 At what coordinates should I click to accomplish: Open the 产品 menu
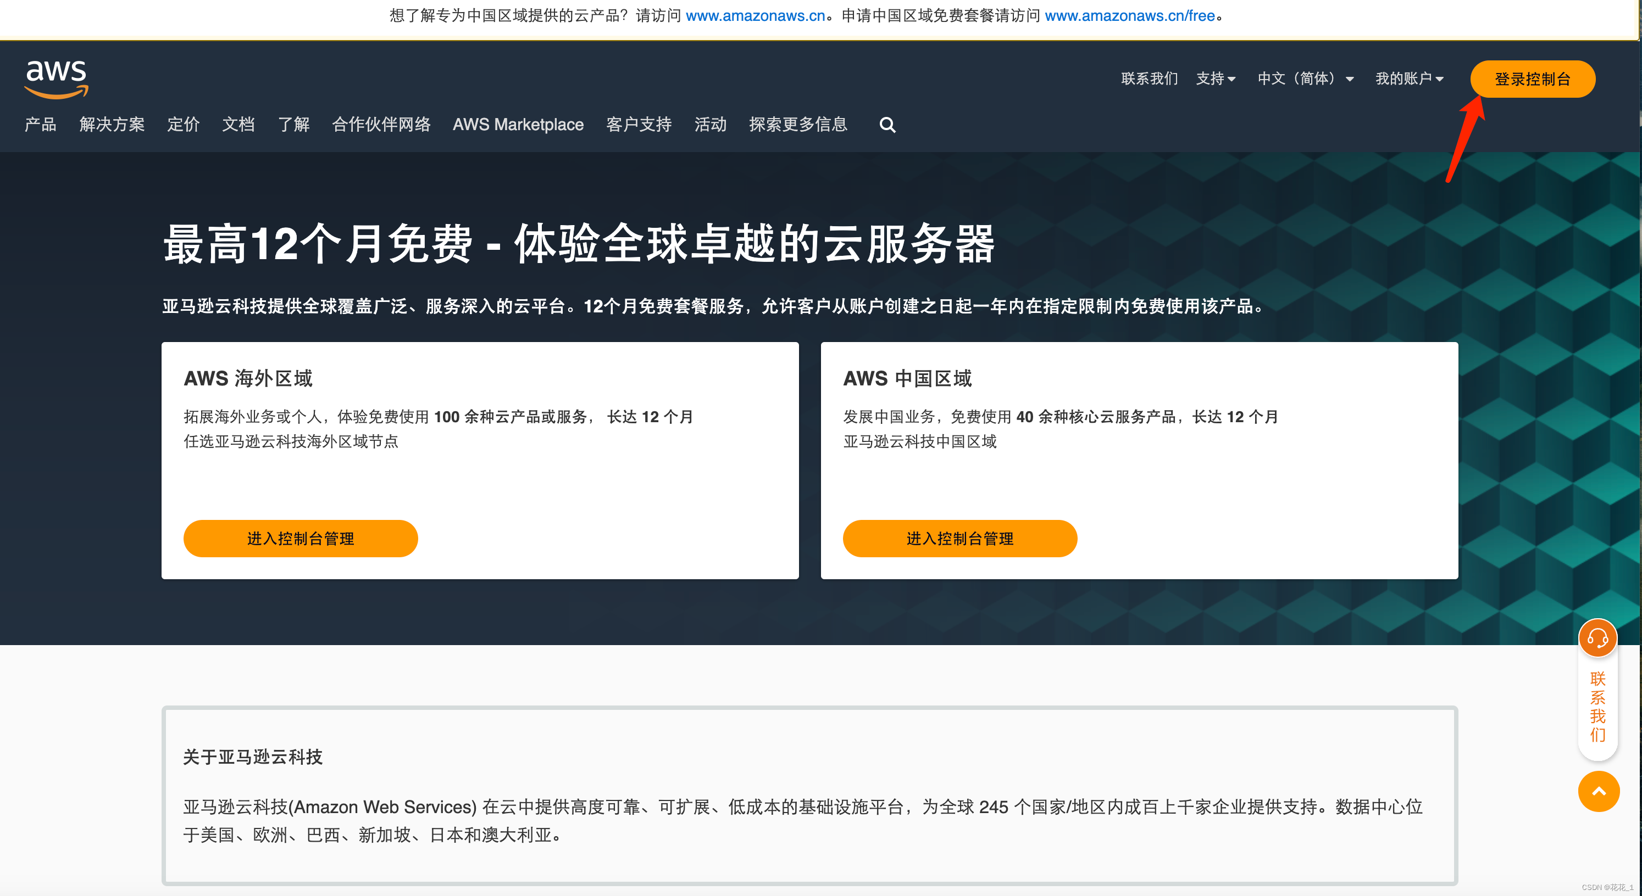pos(41,124)
